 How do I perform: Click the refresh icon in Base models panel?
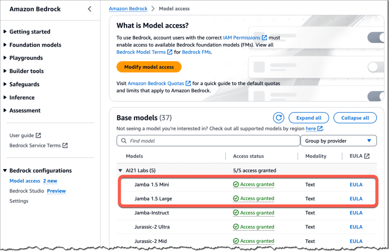click(x=278, y=118)
